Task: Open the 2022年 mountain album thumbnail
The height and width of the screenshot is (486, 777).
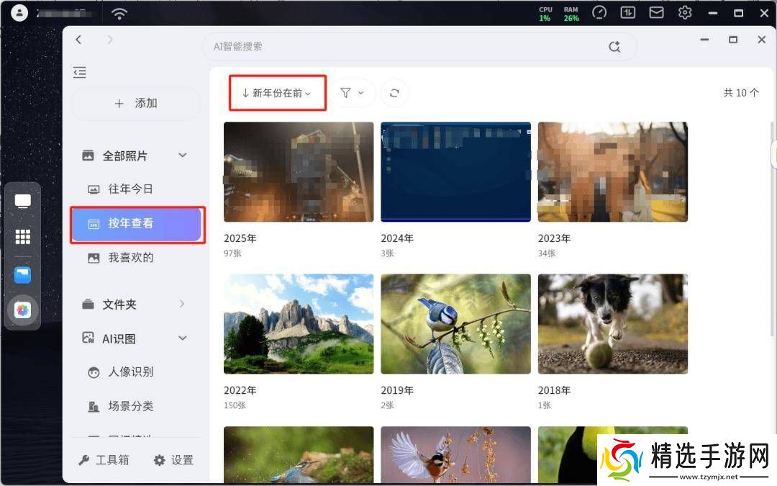Action: click(x=299, y=324)
